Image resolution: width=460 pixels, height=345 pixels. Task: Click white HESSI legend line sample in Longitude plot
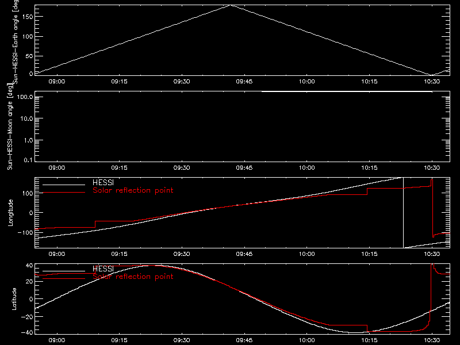point(64,185)
